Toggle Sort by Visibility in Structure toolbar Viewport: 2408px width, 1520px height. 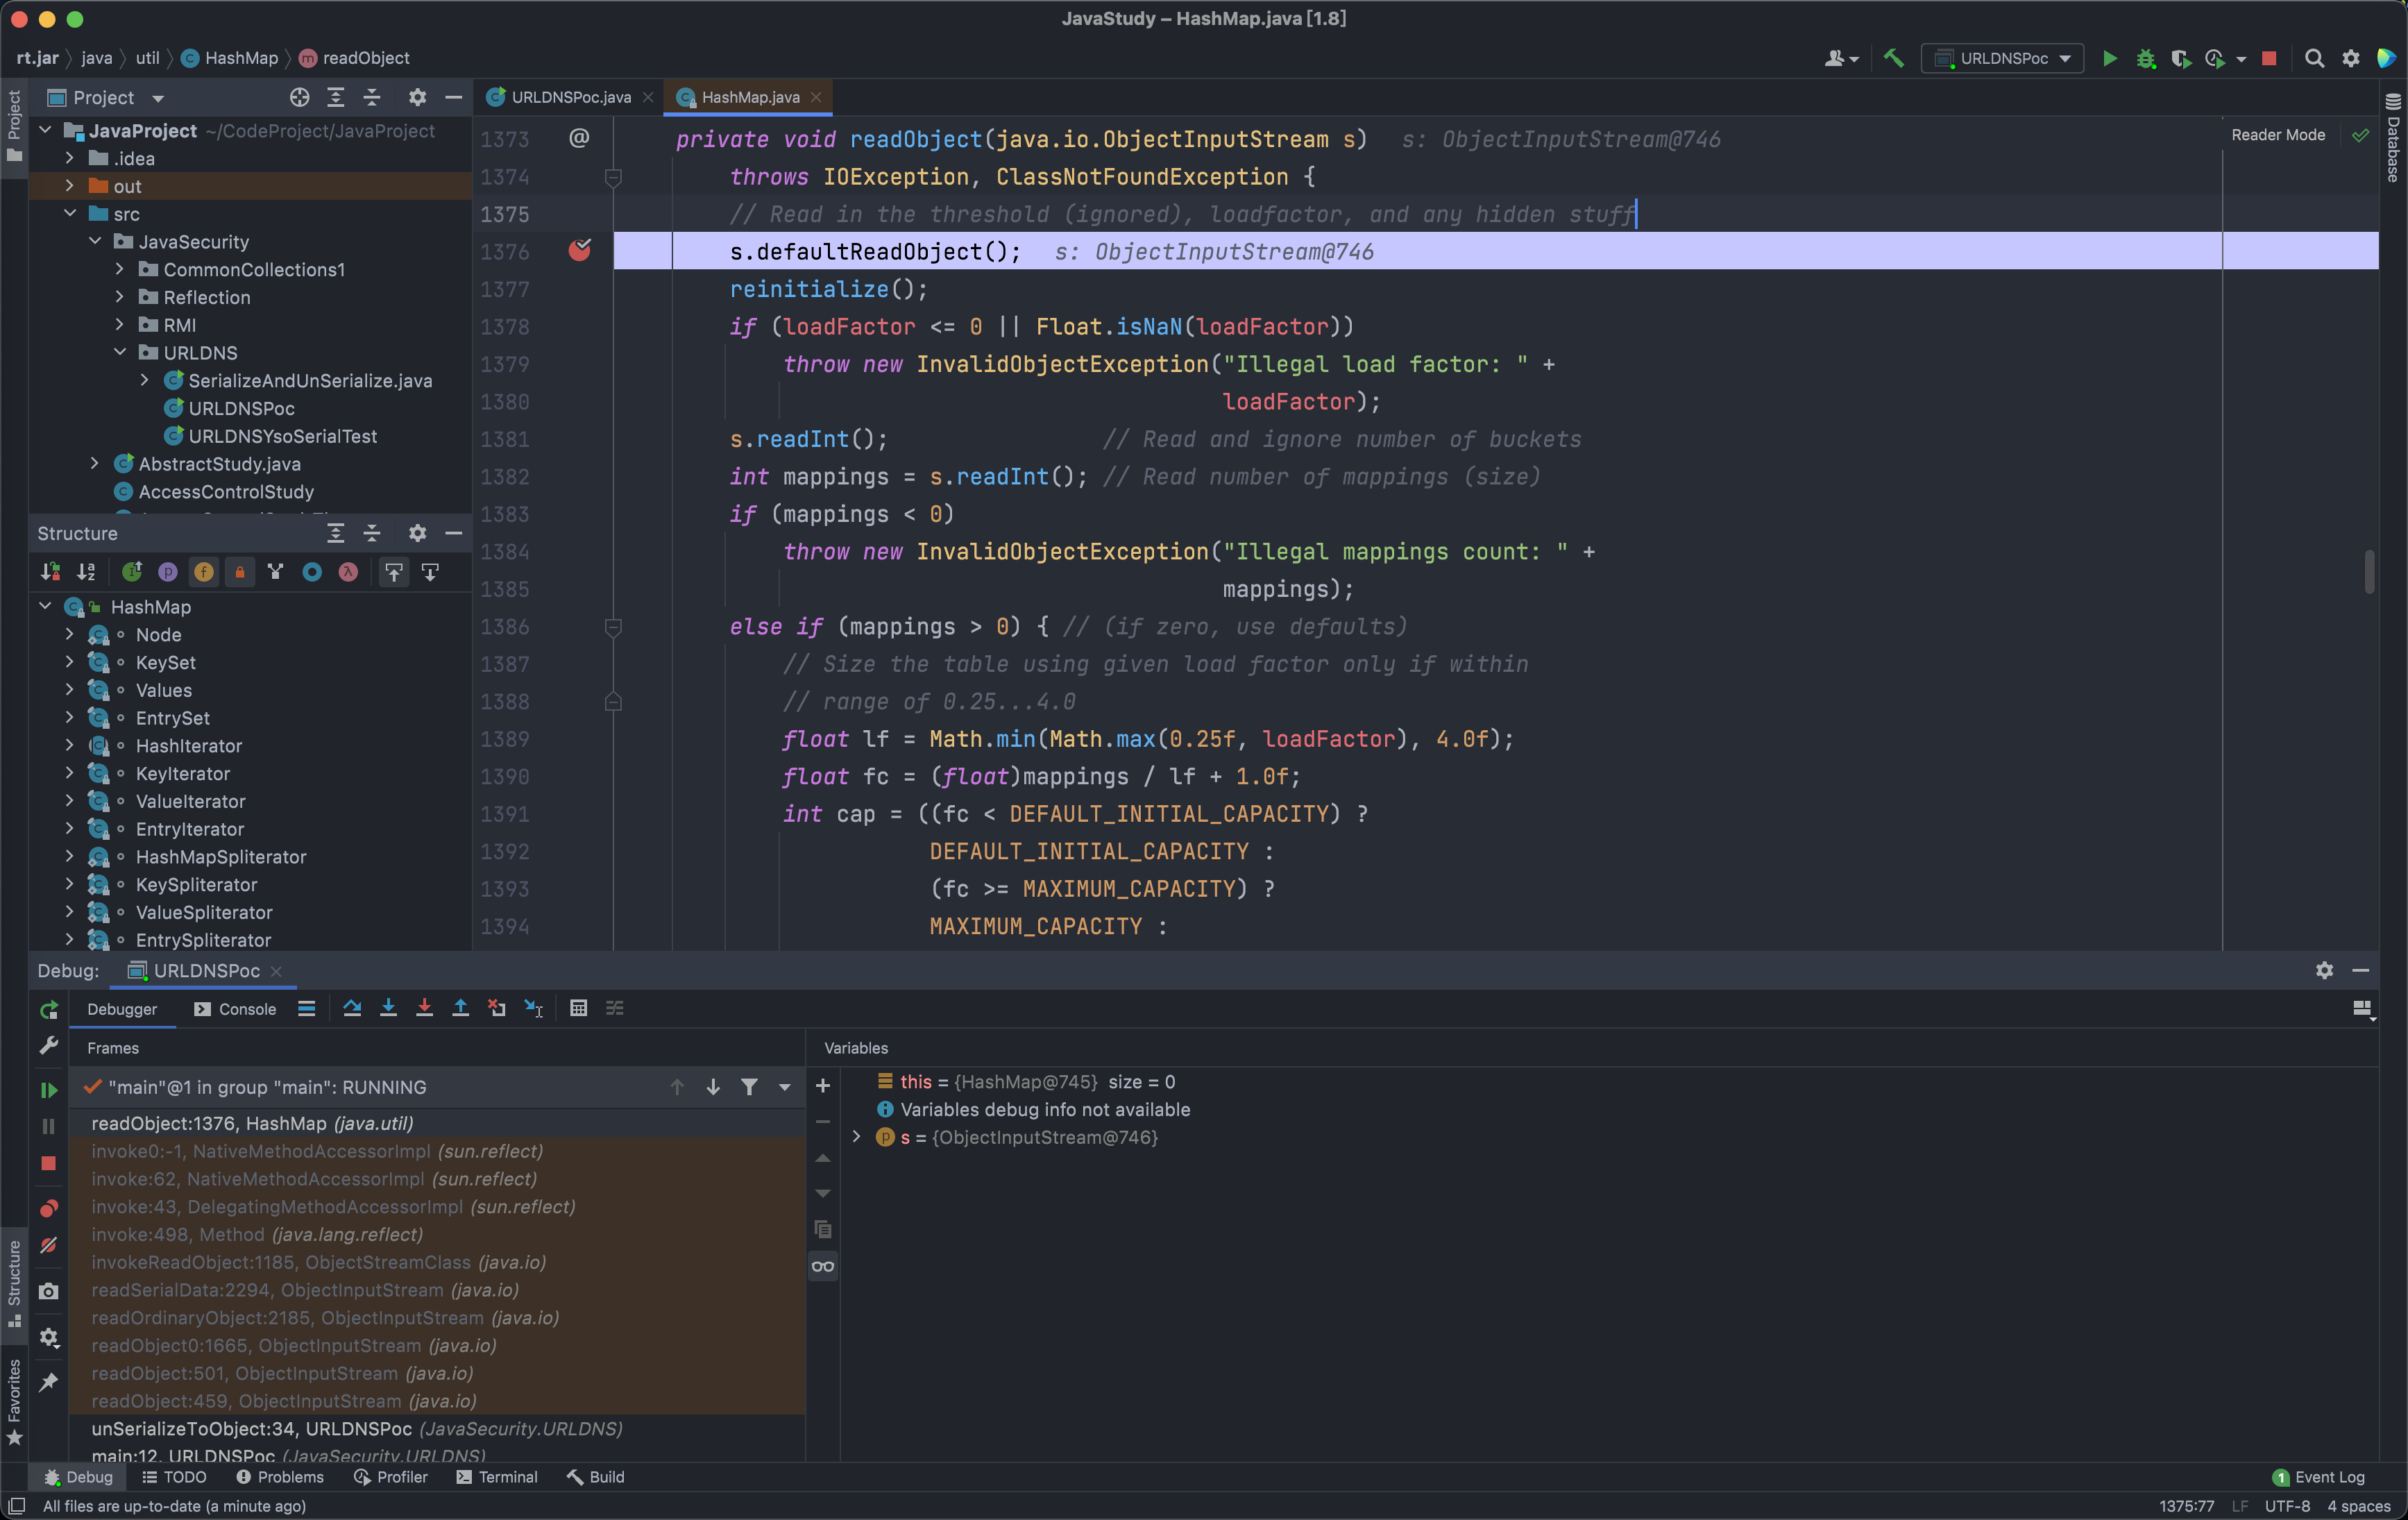pyautogui.click(x=50, y=572)
